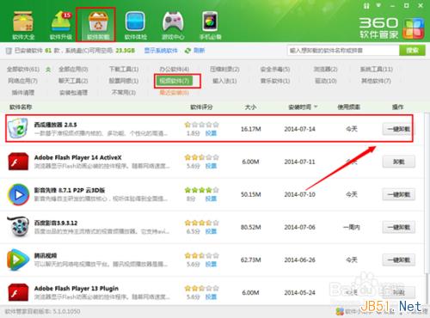Click the 西瓜播放器 recycle bin icon

18,128
